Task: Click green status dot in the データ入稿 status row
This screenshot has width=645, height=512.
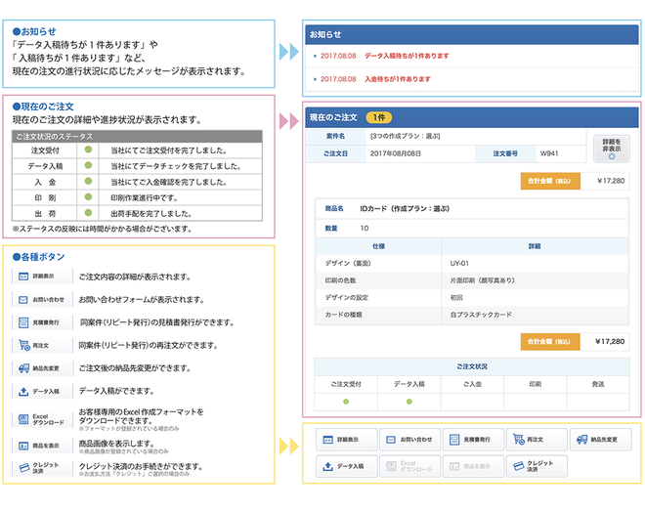Action: click(x=88, y=165)
